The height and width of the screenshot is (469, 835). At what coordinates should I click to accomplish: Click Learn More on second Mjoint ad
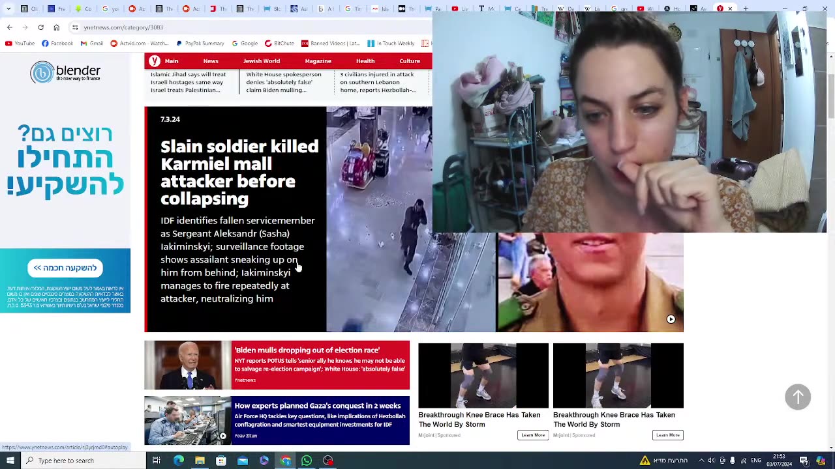[x=667, y=435]
